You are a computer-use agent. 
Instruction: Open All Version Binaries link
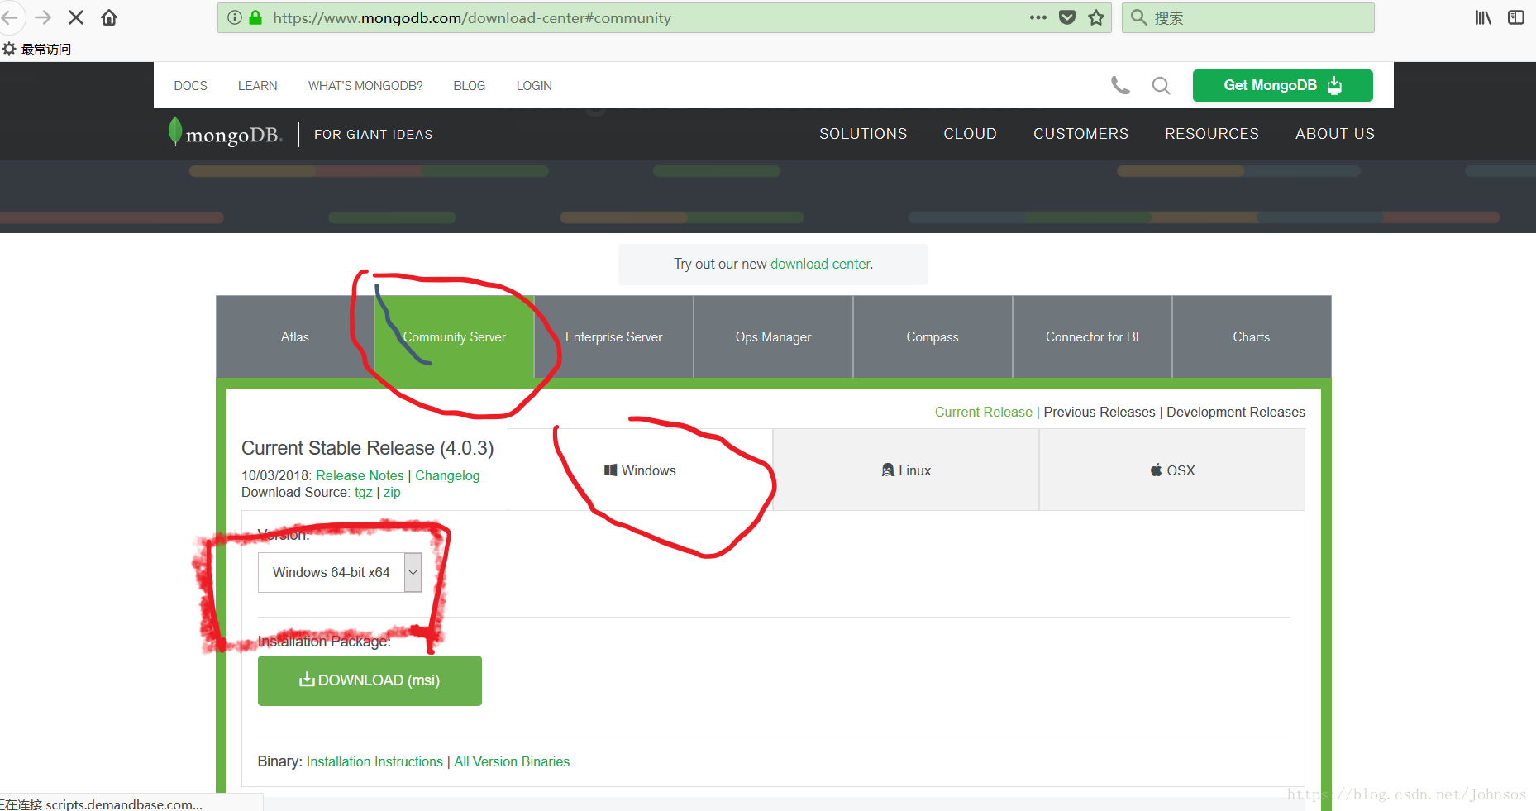[x=512, y=761]
